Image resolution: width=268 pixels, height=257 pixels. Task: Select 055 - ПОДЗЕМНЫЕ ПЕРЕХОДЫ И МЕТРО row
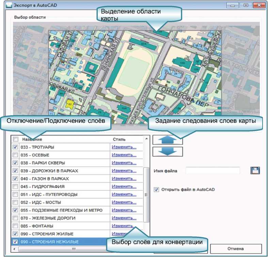tap(77, 210)
